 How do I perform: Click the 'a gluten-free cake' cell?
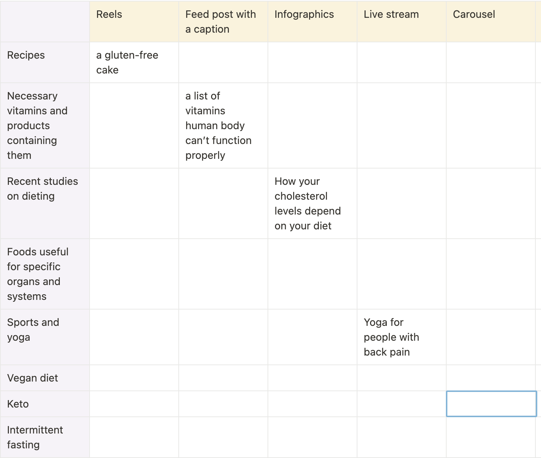pos(134,62)
